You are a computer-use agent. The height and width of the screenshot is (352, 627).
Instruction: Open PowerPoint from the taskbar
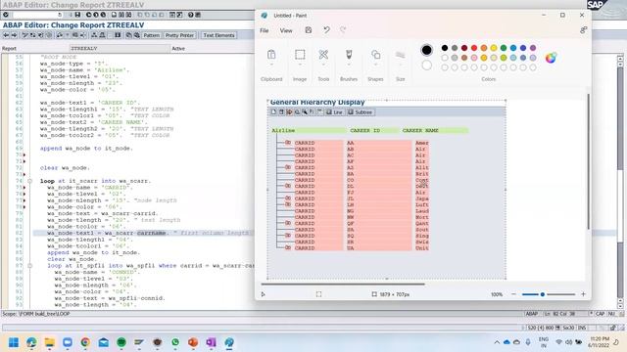coord(193,342)
